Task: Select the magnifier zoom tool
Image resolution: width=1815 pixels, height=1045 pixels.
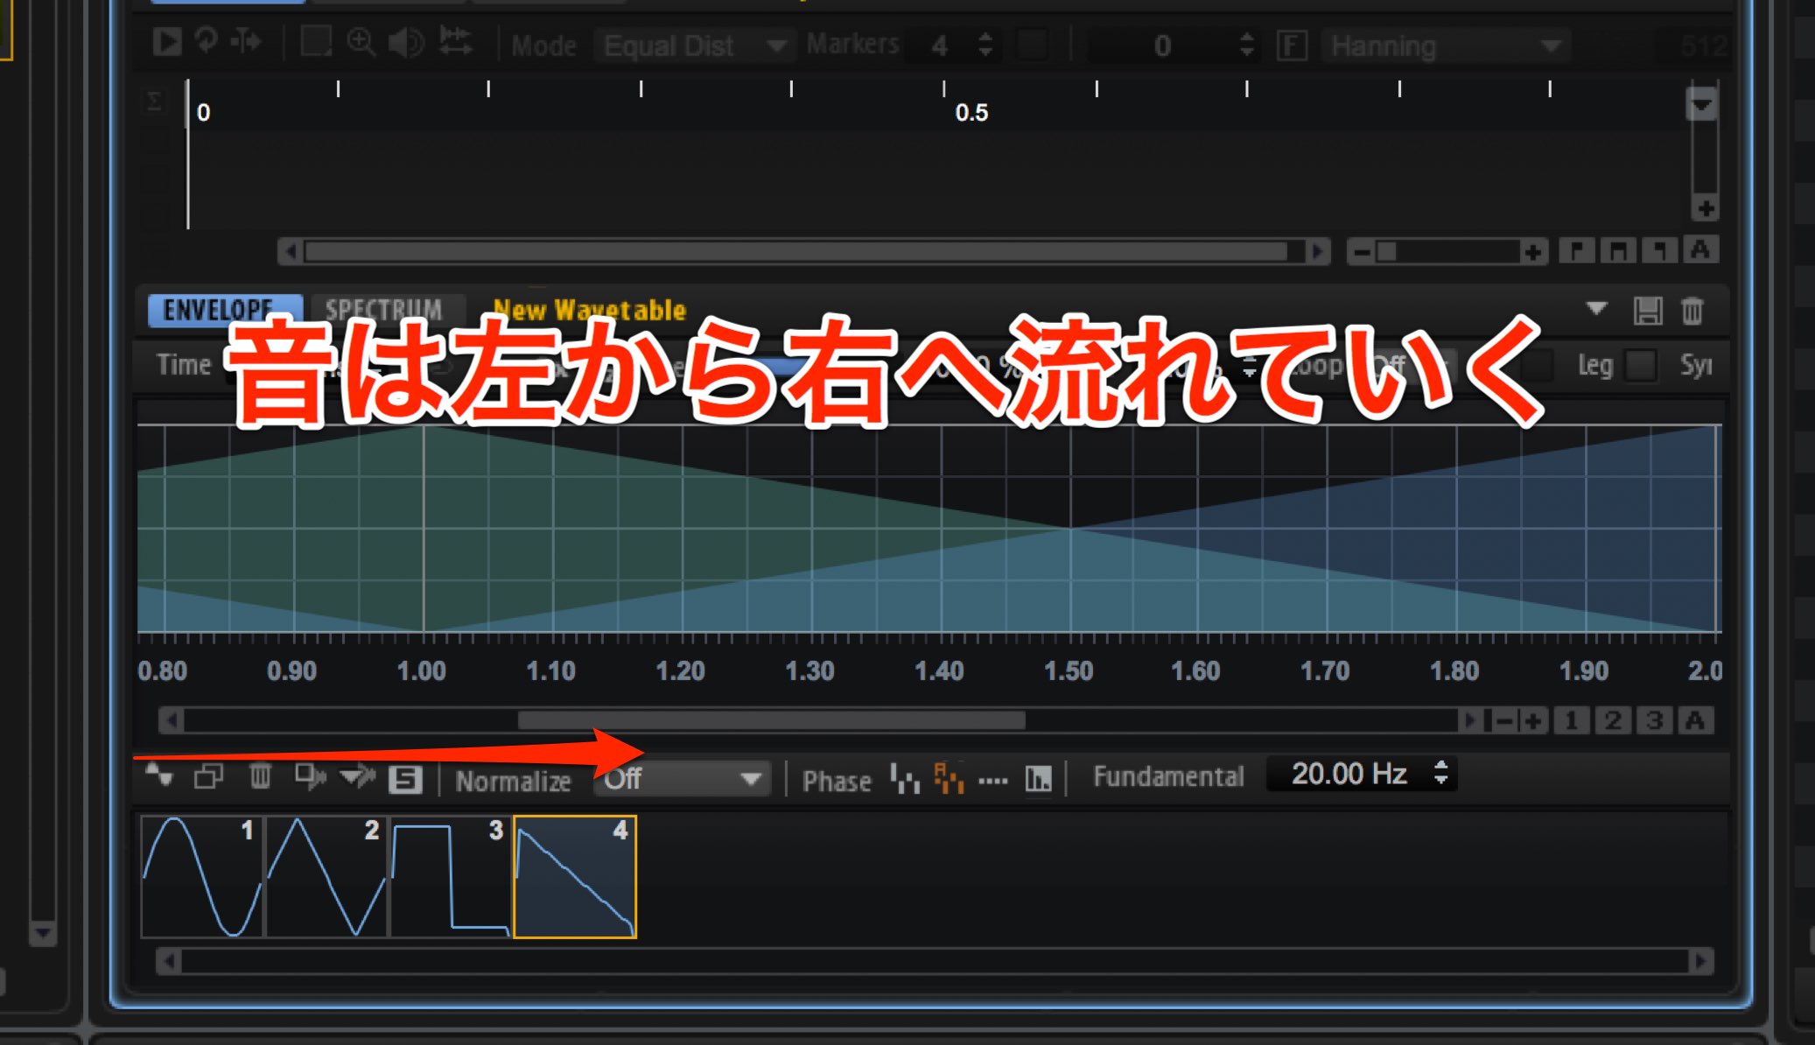Action: coord(361,41)
